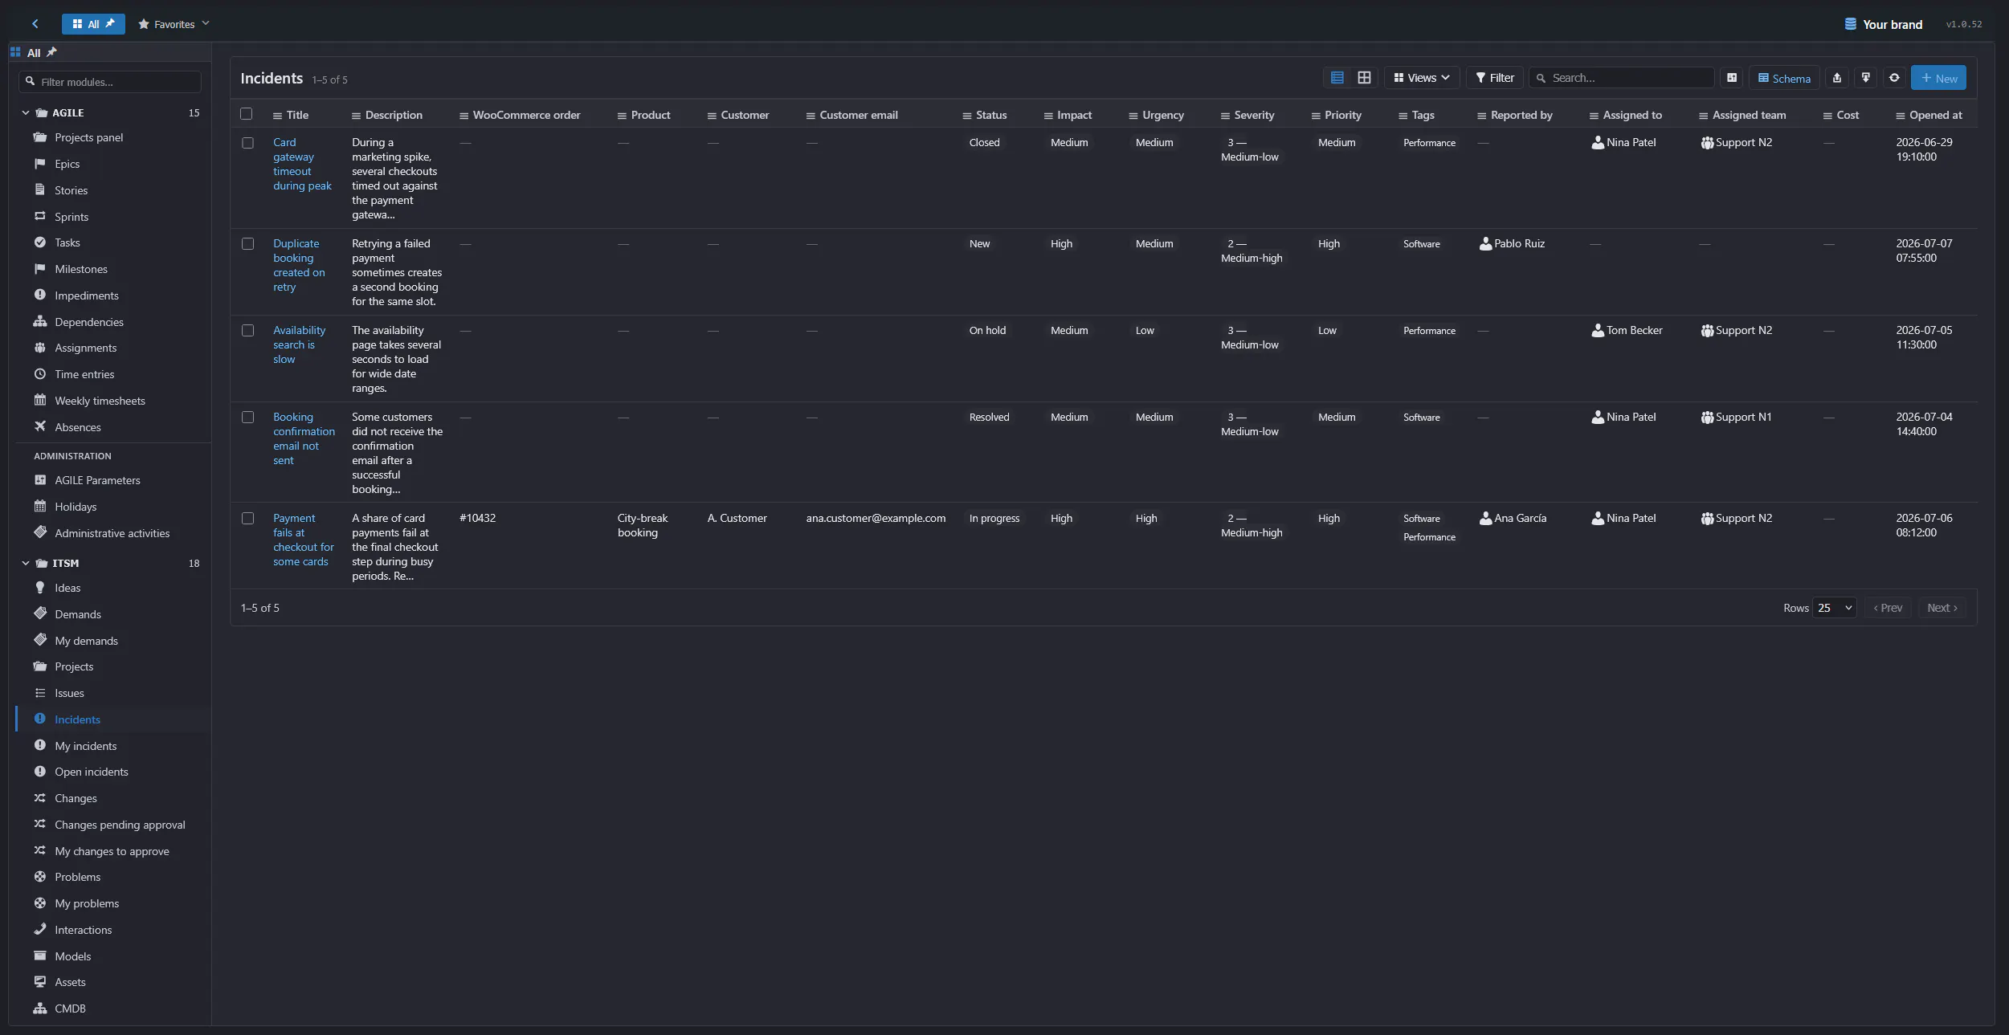2009x1035 pixels.
Task: Focus the Filter modules input
Action: 110,82
